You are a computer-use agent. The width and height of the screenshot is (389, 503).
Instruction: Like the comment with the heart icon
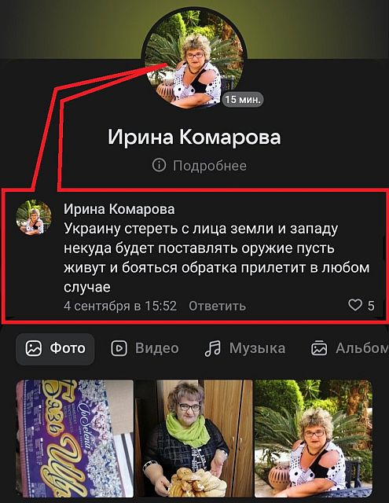tap(354, 305)
